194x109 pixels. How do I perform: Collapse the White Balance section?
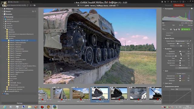pyautogui.click(x=163, y=38)
